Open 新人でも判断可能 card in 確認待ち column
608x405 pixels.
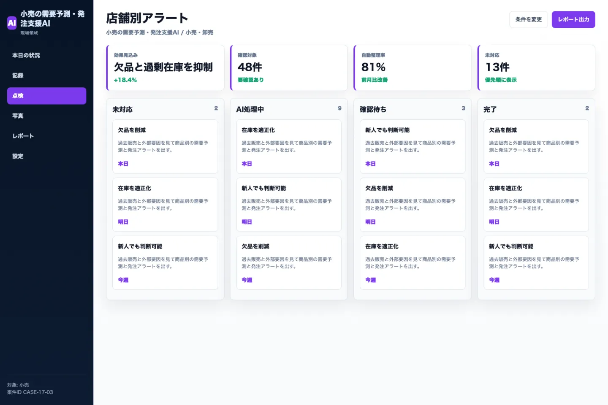click(x=413, y=146)
